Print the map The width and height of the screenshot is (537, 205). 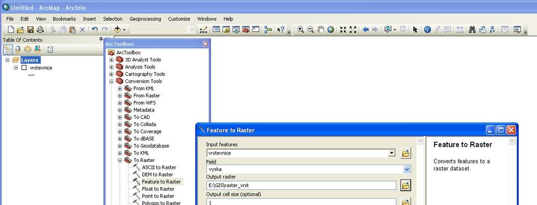coord(40,30)
